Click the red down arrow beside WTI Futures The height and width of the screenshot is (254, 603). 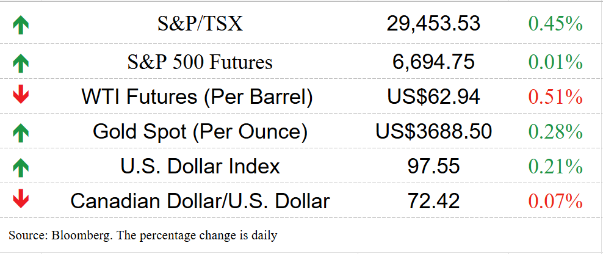click(x=21, y=95)
